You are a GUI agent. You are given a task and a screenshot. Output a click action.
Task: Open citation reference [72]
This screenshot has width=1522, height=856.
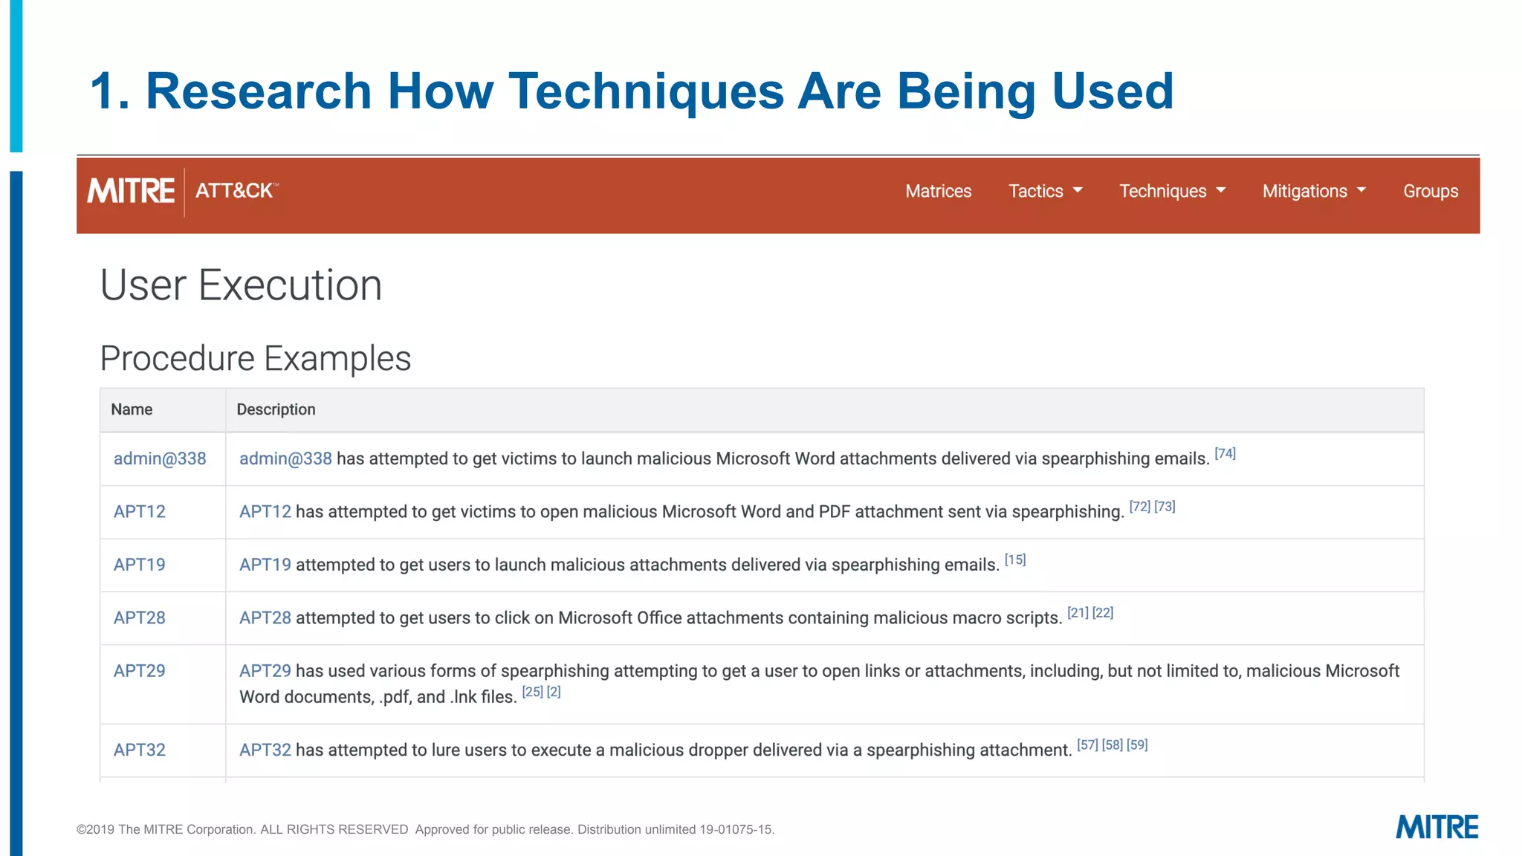(x=1139, y=506)
